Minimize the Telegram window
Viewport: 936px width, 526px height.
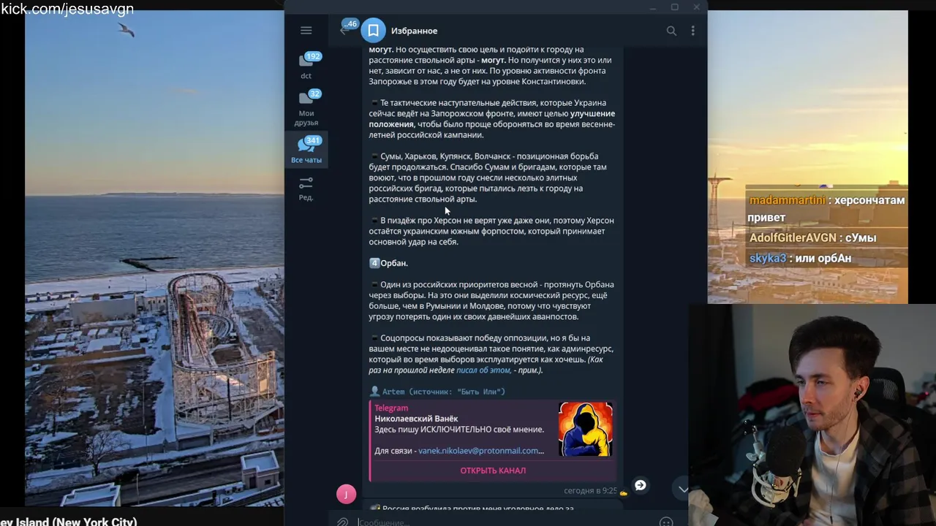(x=653, y=7)
